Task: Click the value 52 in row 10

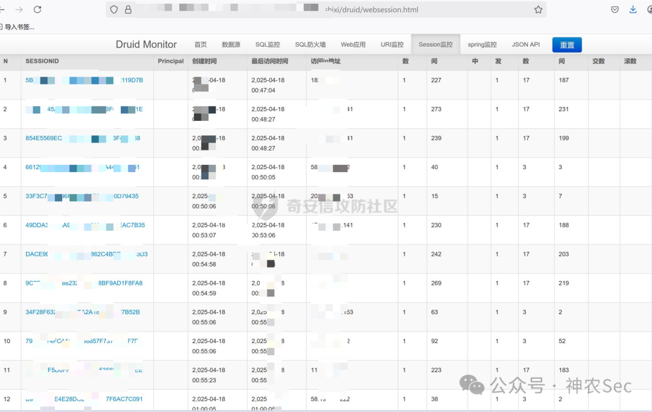Action: 562,341
